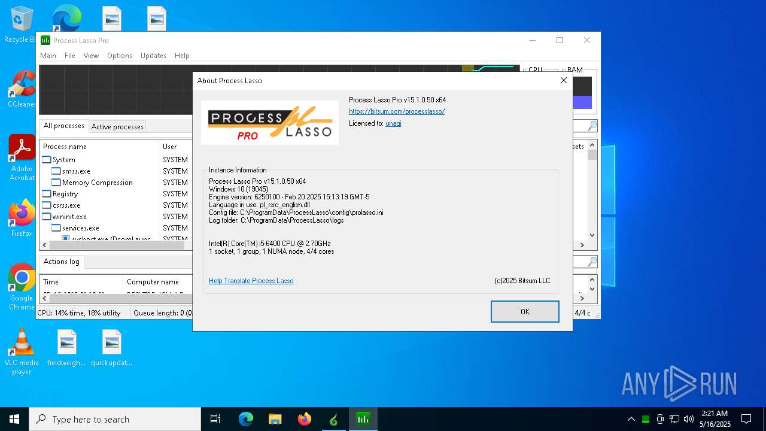Viewport: 766px width, 431px height.
Task: Open the Adobe Acrobat desktop shortcut
Action: 22,158
